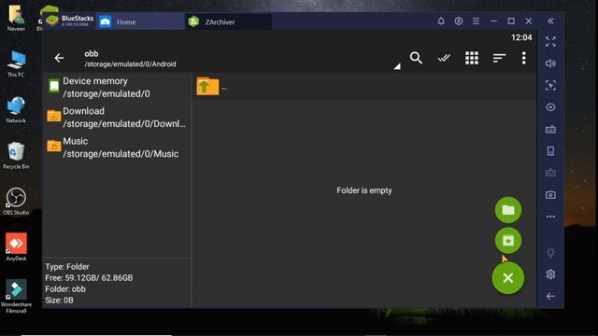Click the 'obb' folder title
598x336 pixels.
click(92, 54)
